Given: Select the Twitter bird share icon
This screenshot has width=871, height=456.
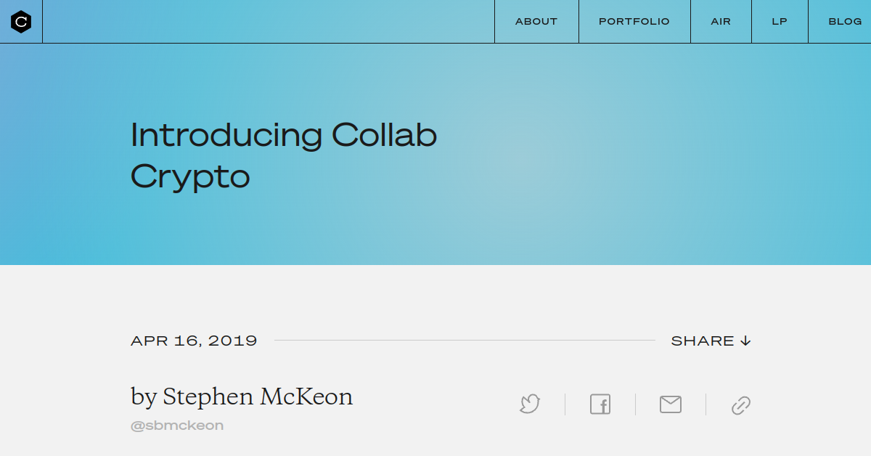Looking at the screenshot, I should (x=529, y=404).
